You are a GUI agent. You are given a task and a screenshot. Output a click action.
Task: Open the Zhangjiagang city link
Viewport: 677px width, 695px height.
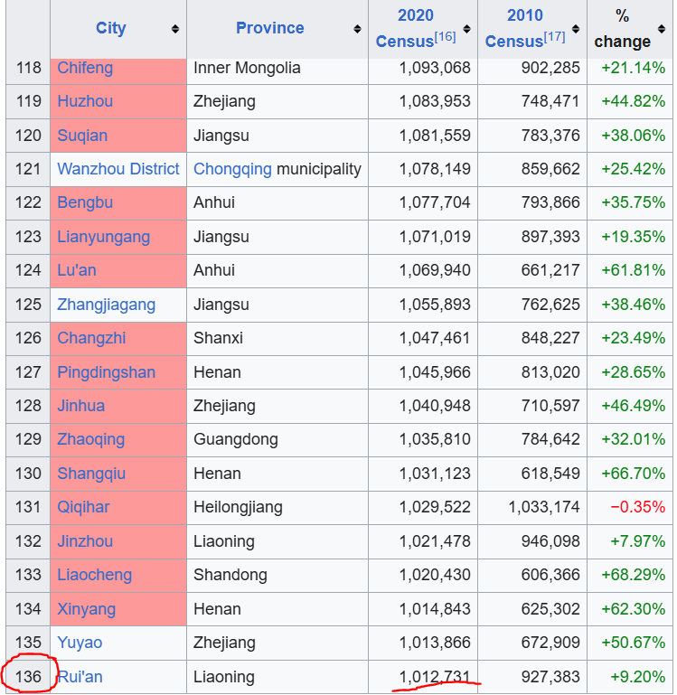(x=107, y=305)
